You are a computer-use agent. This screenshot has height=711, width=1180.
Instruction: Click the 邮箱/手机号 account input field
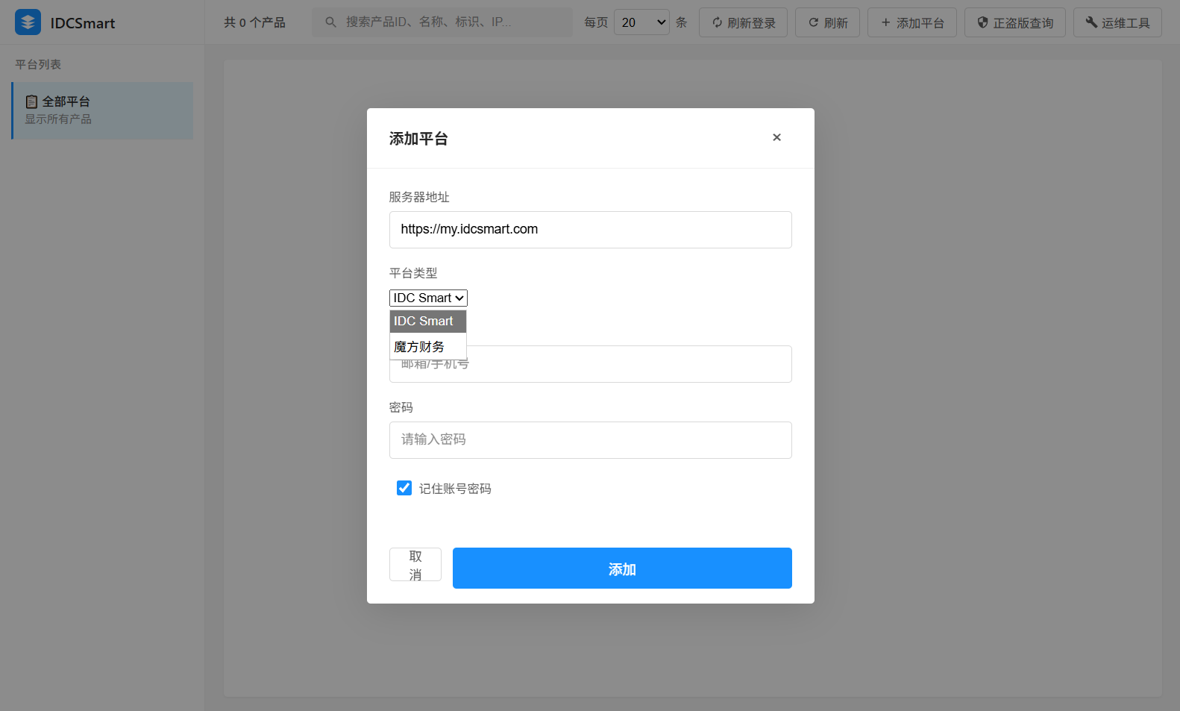click(x=591, y=364)
